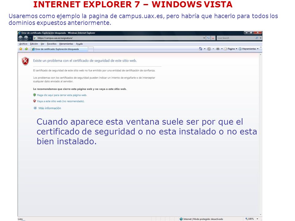The width and height of the screenshot is (295, 221).
Task: Open the Print options dropdown arrow
Action: (x=222, y=49)
